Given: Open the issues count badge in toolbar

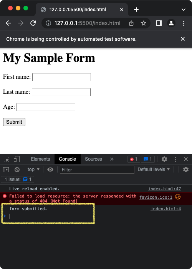Looking at the screenshot, I should [148, 159].
